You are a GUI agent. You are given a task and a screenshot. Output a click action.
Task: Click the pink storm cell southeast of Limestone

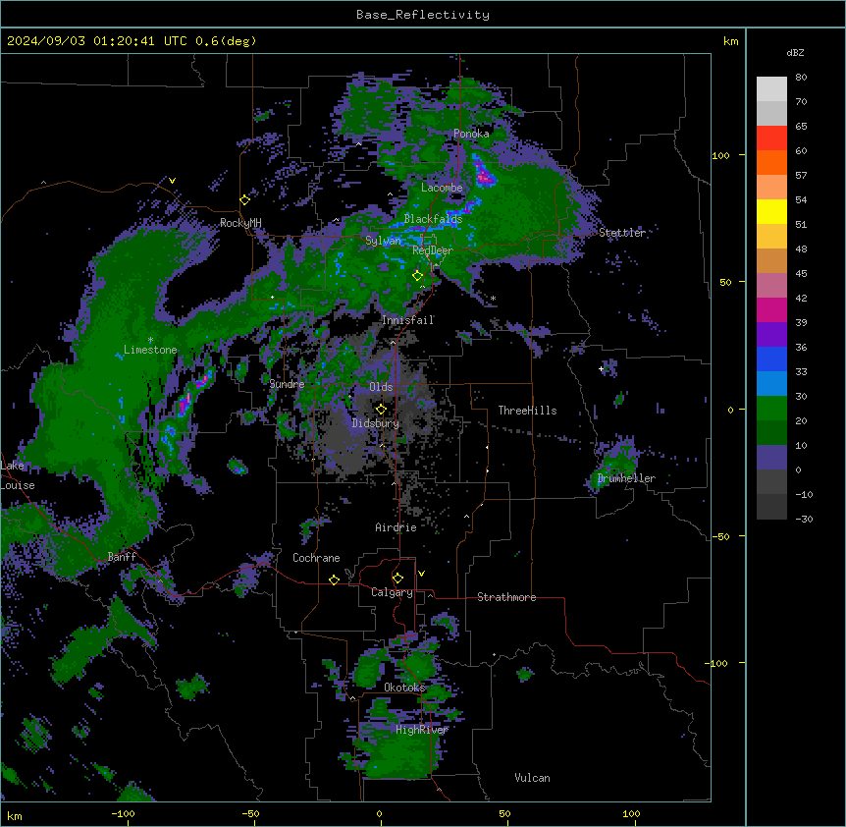click(185, 404)
